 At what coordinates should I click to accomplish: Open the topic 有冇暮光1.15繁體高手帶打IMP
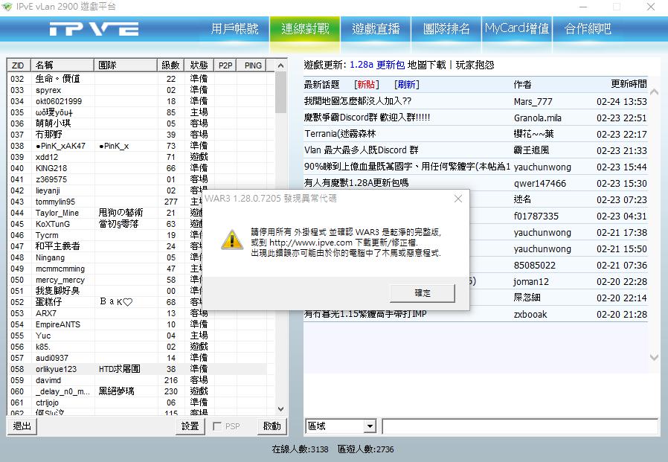(x=365, y=314)
